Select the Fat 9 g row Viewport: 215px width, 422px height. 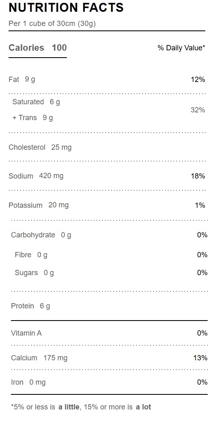pyautogui.click(x=107, y=80)
